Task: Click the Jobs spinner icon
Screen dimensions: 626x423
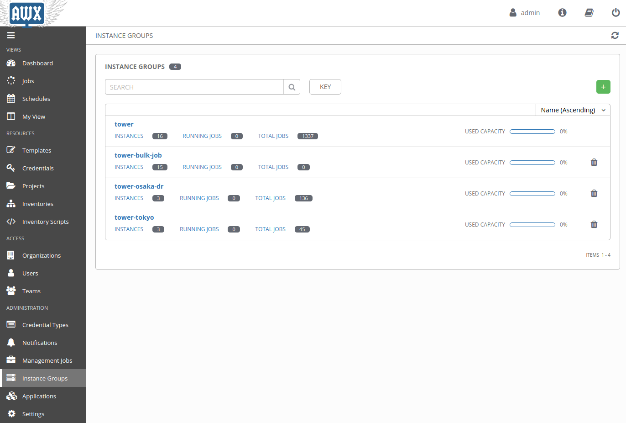Action: click(11, 81)
